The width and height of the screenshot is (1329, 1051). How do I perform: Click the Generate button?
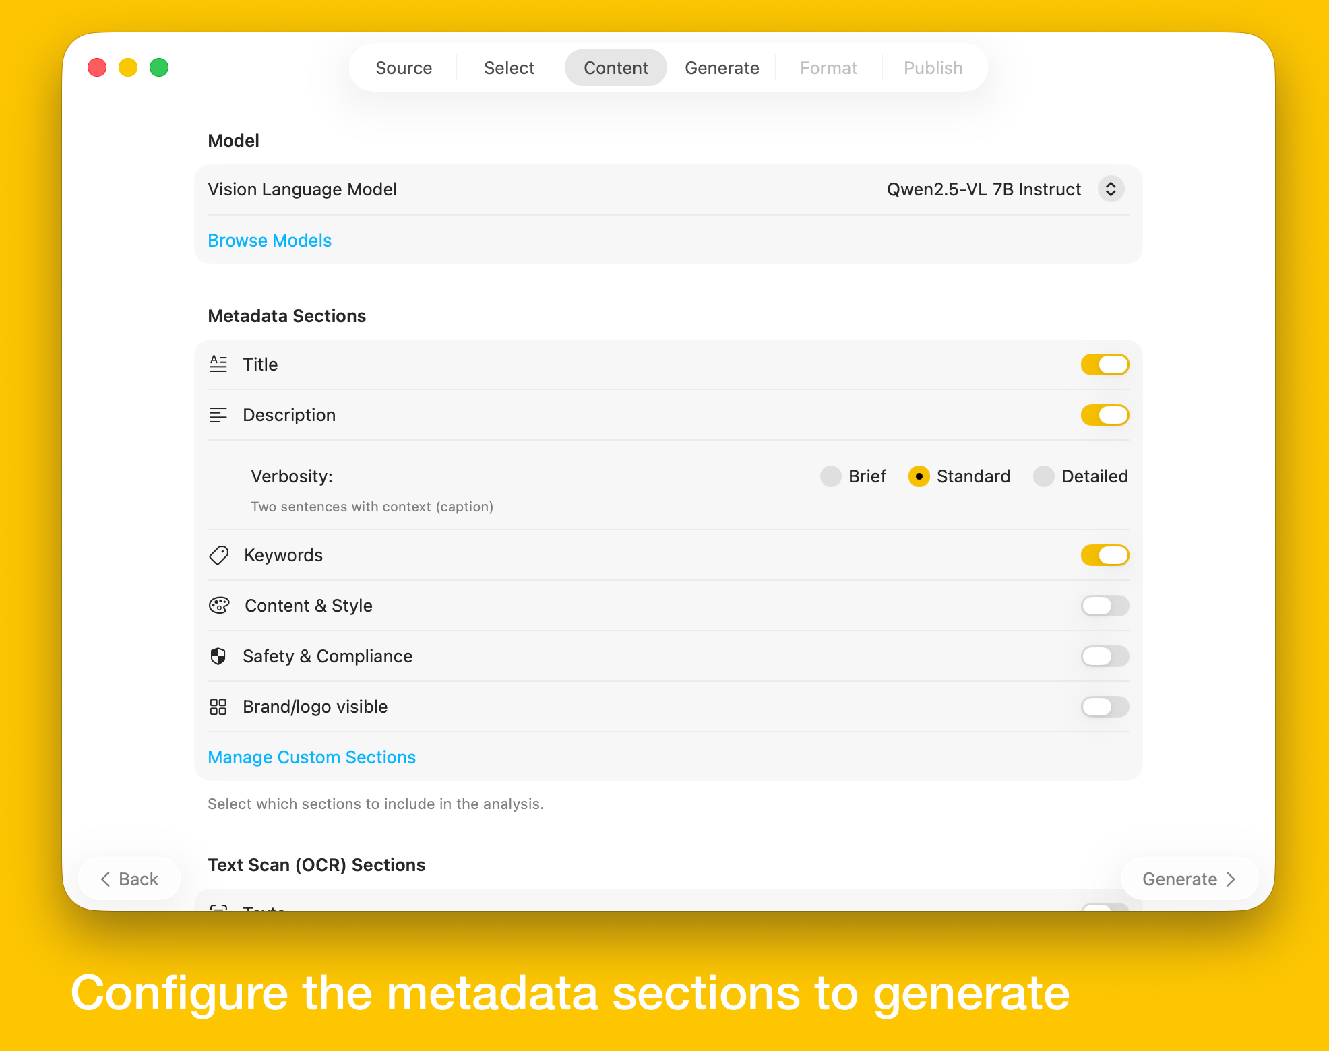[x=1188, y=879]
